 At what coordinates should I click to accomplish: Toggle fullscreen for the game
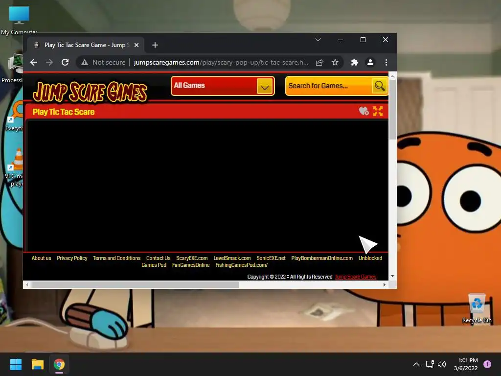click(378, 111)
